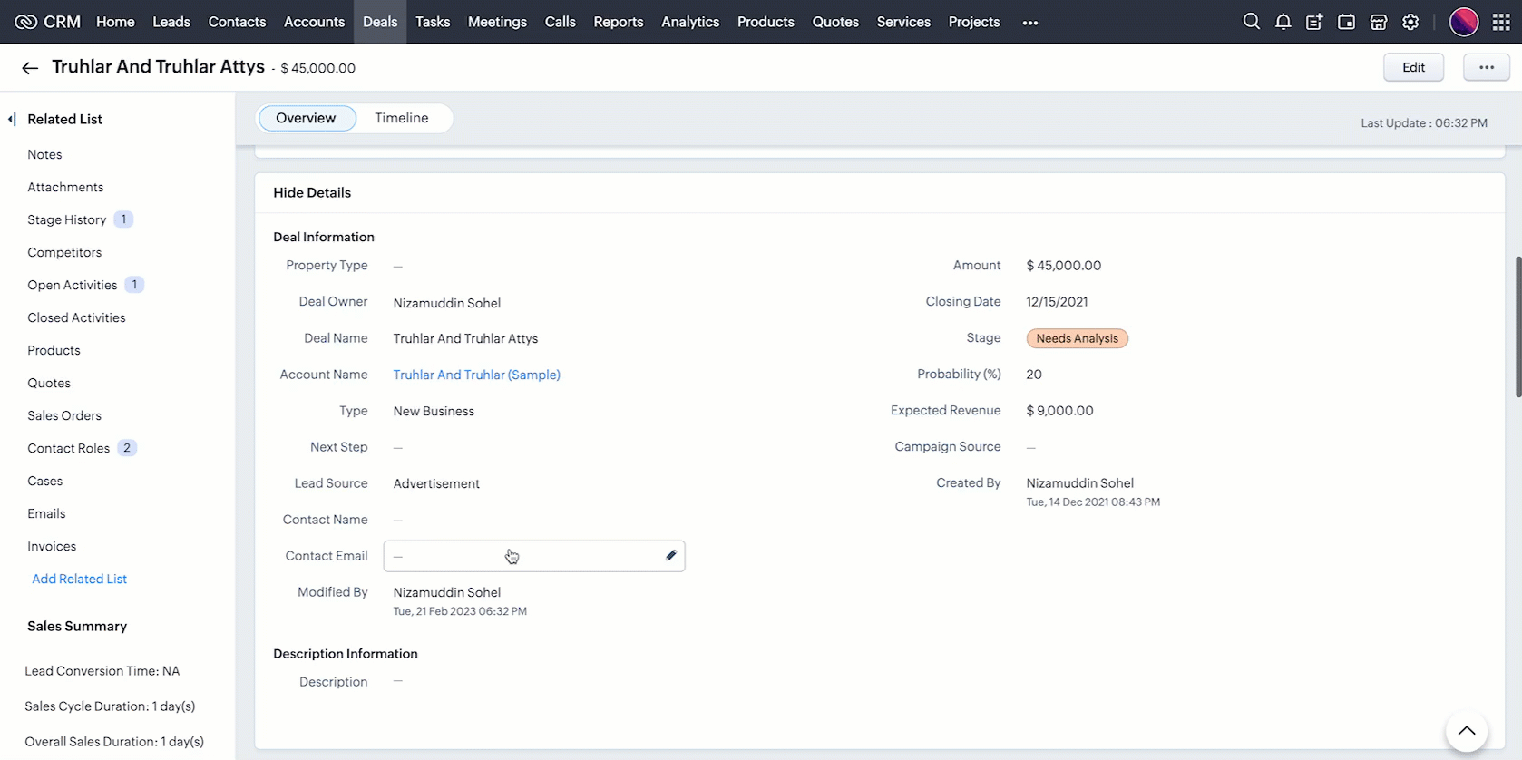Open more actions menu beside Edit

(x=1486, y=67)
